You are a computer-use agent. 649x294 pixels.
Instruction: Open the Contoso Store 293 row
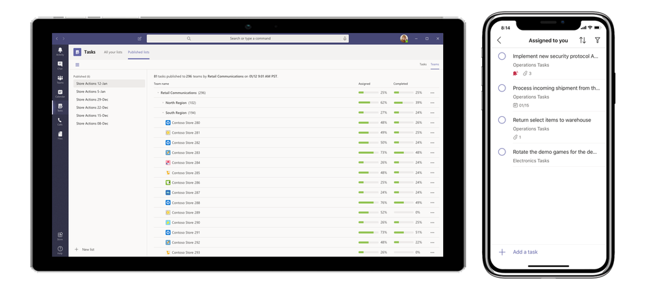tap(296, 252)
